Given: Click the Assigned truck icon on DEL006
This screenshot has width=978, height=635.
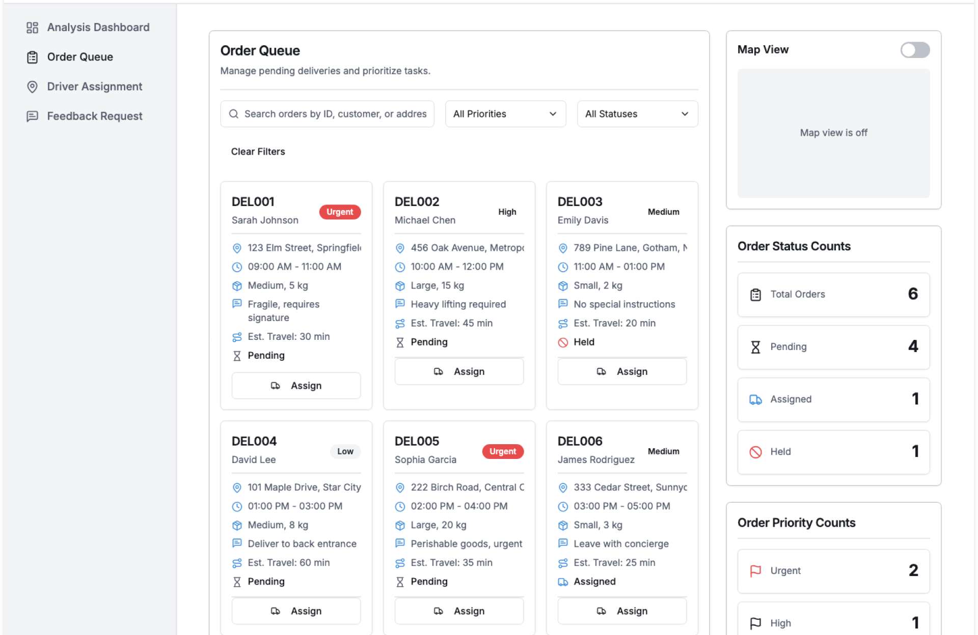Looking at the screenshot, I should pos(562,582).
